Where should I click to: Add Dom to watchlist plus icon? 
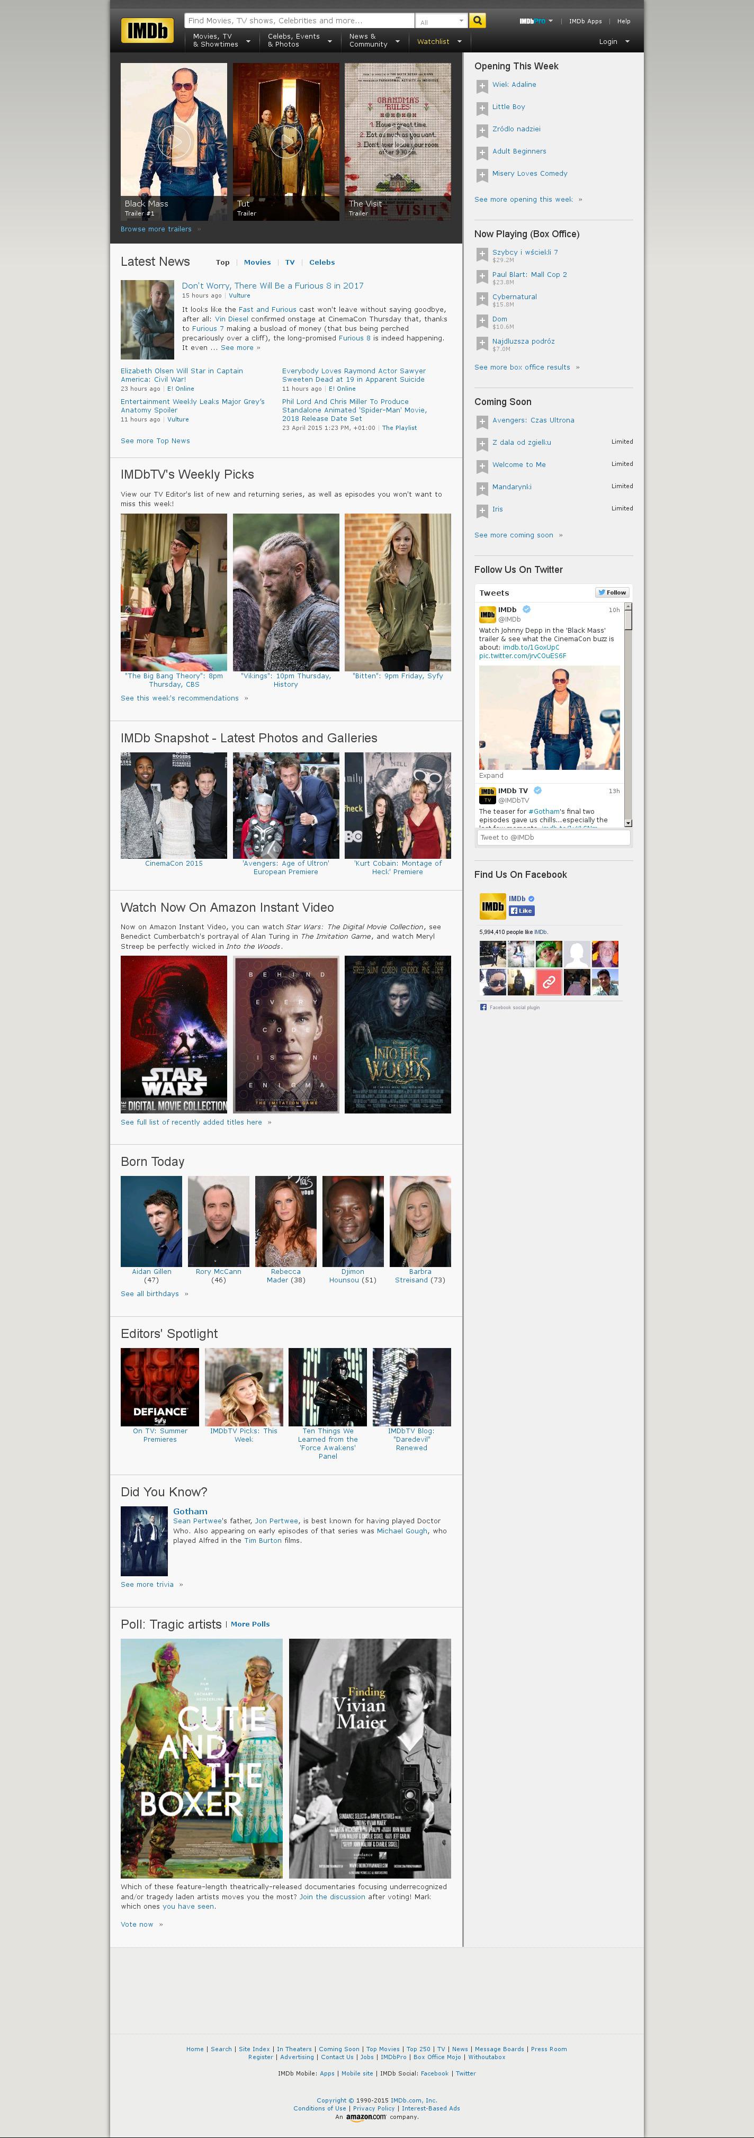(482, 321)
